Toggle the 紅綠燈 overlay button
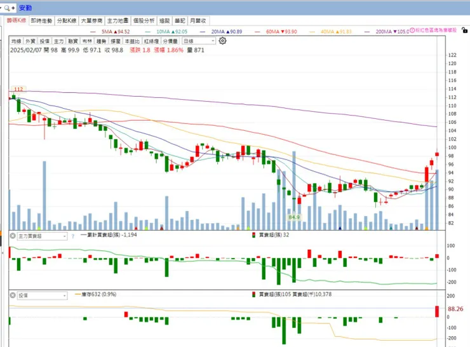This screenshot has height=347, width=470. 151,41
